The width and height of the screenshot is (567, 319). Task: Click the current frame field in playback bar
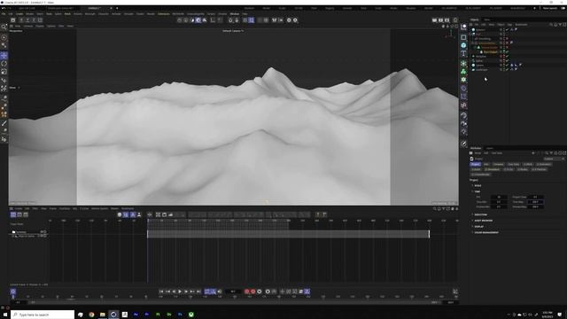pyautogui.click(x=233, y=292)
